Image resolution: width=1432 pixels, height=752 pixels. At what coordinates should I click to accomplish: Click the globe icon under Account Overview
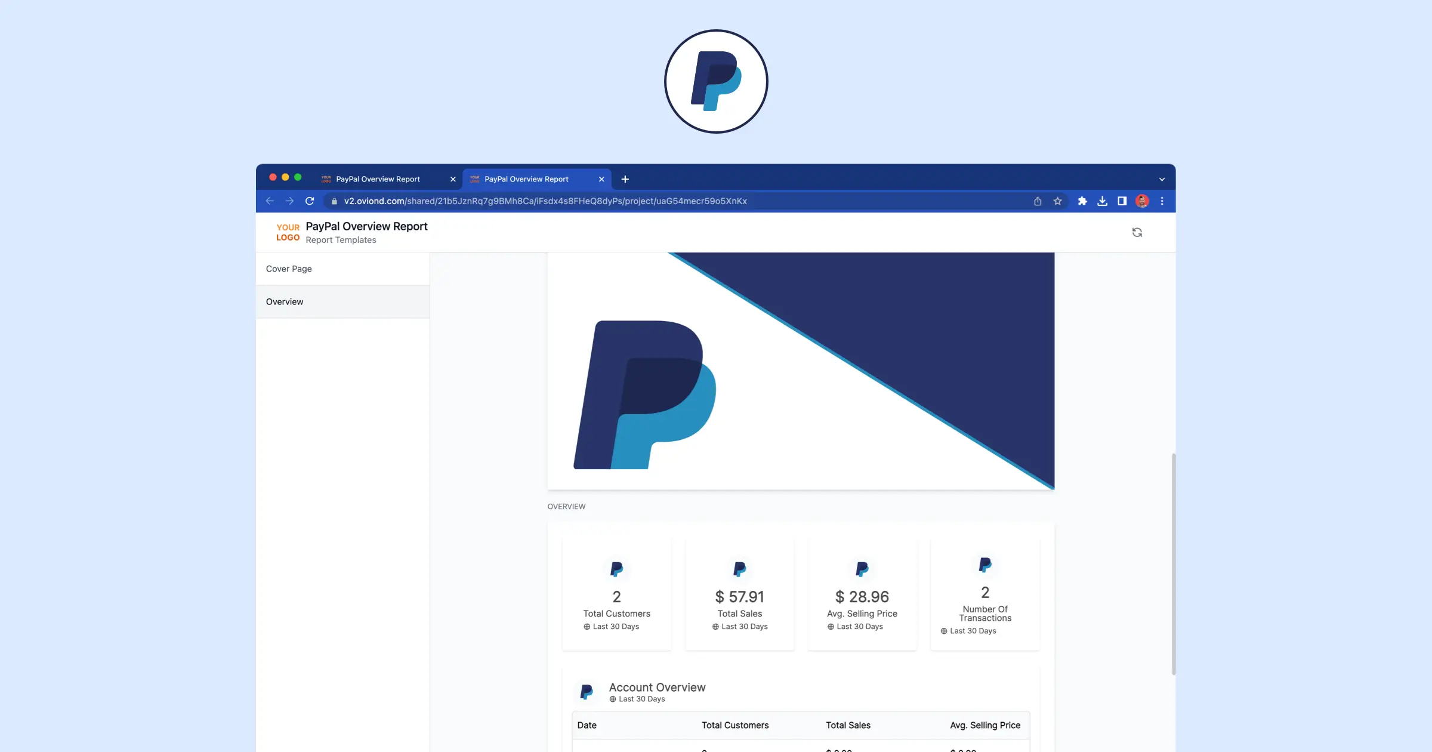613,699
